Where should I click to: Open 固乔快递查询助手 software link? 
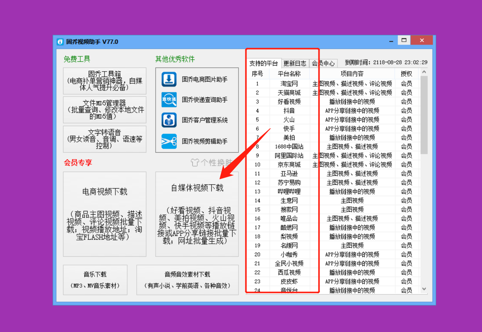(204, 100)
